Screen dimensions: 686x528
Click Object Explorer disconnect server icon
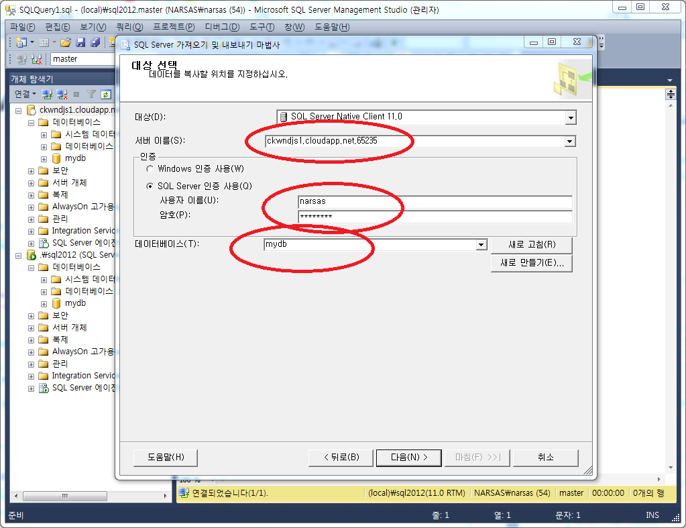(62, 94)
